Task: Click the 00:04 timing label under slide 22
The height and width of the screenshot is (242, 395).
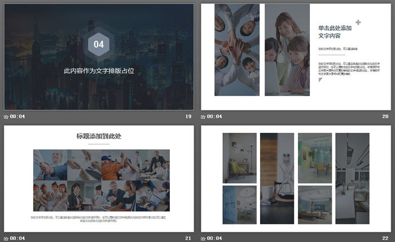Action: click(x=214, y=238)
